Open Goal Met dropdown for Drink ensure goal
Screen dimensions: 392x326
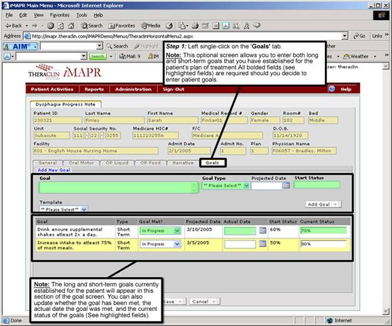(x=160, y=231)
